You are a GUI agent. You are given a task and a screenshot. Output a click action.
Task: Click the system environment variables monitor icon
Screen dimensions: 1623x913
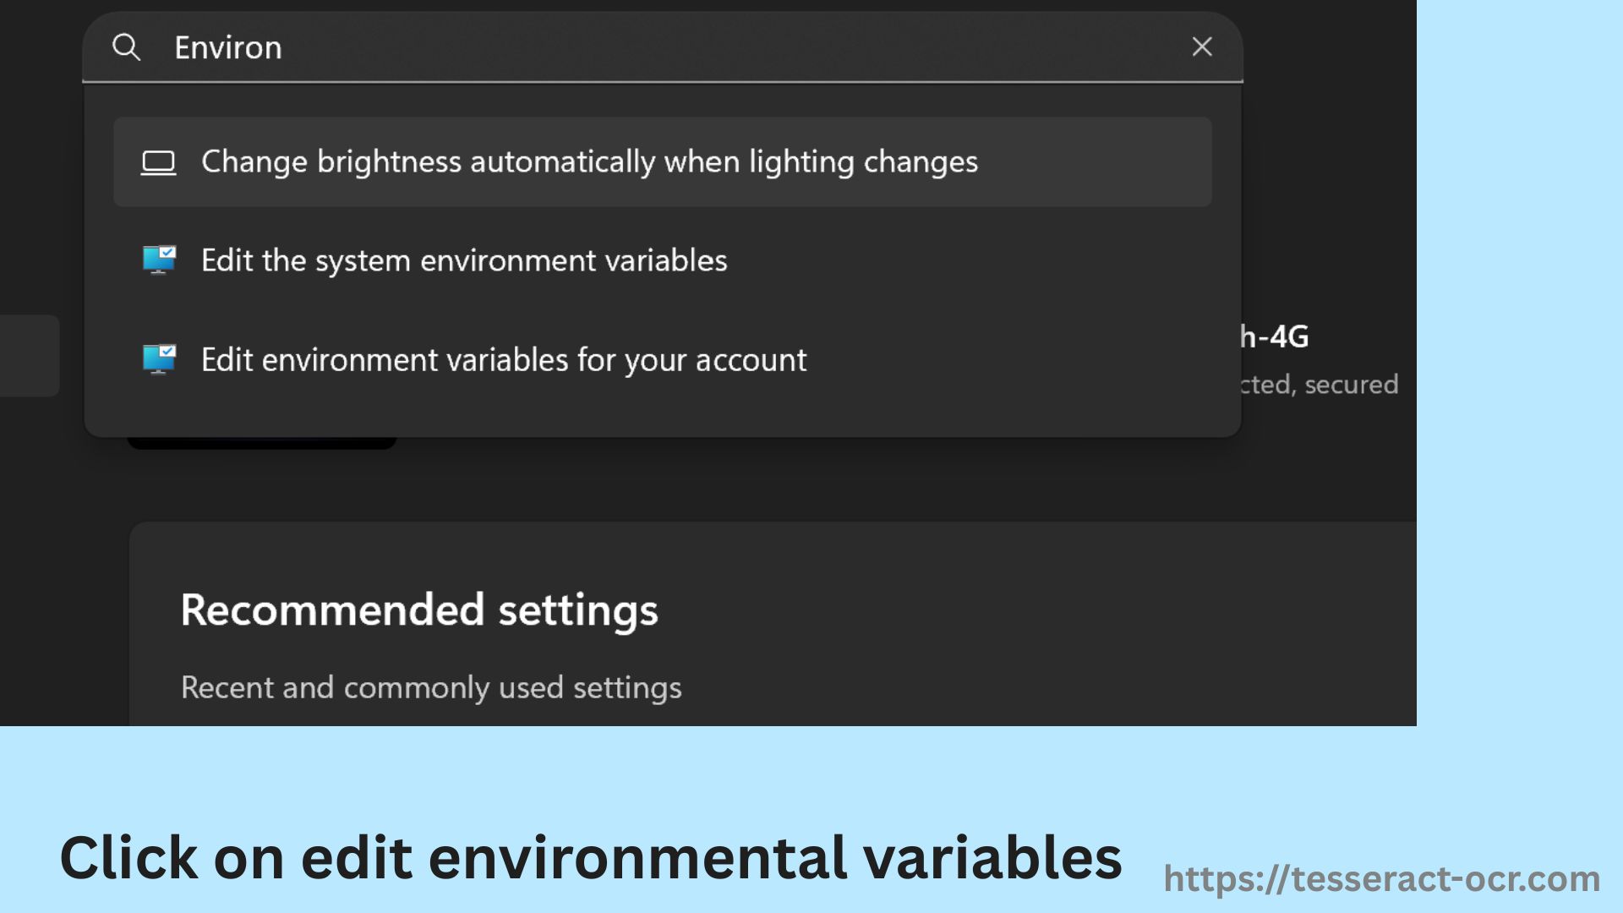[159, 260]
